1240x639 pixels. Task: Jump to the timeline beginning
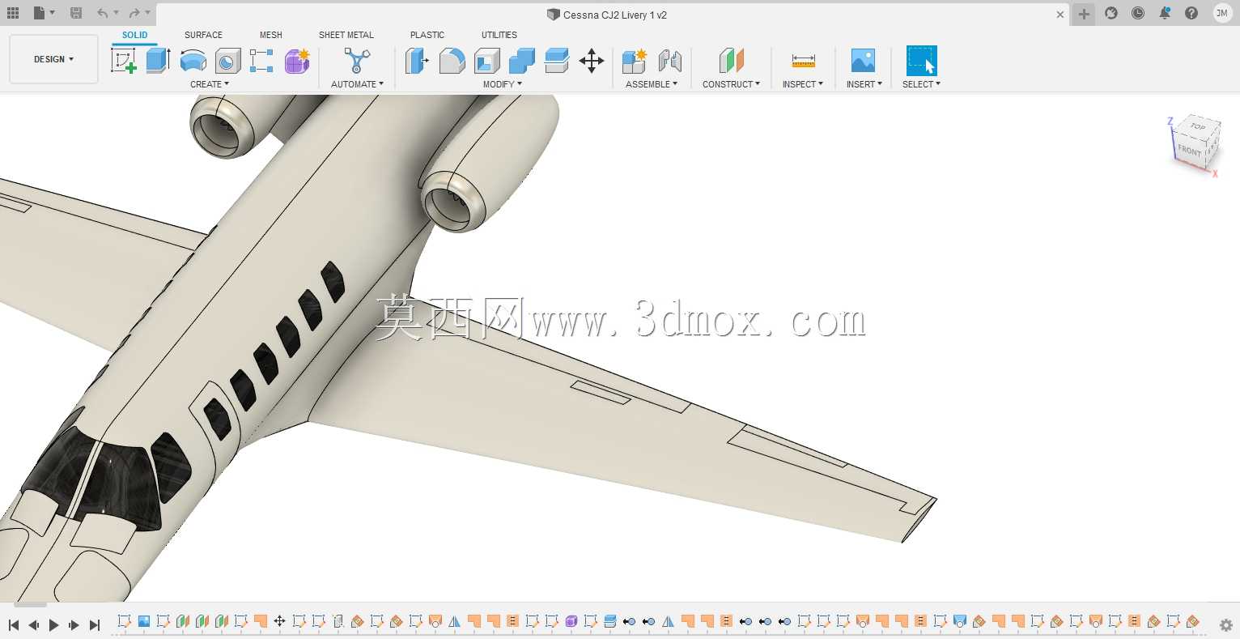14,624
